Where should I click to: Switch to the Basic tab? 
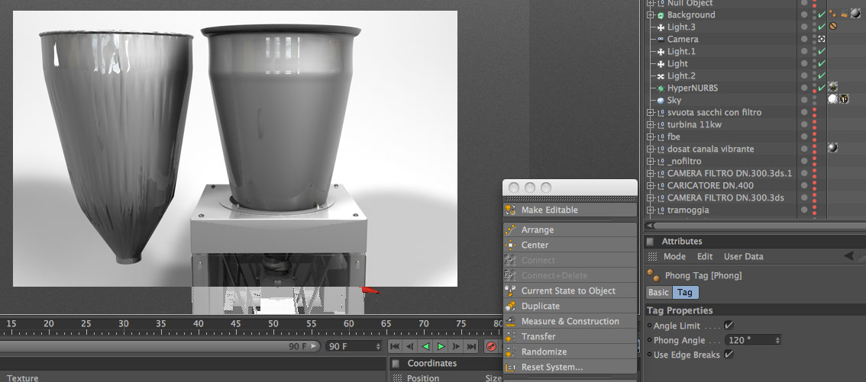(x=658, y=293)
